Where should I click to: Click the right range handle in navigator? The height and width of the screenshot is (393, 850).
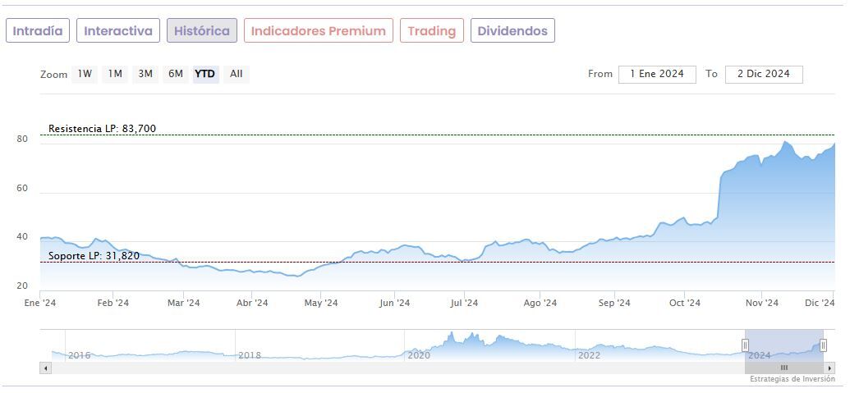click(823, 345)
